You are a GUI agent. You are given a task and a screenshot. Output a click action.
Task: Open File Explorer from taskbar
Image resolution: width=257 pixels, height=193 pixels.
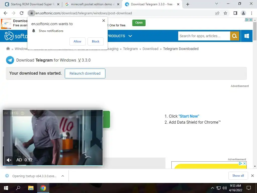[x=31, y=188]
